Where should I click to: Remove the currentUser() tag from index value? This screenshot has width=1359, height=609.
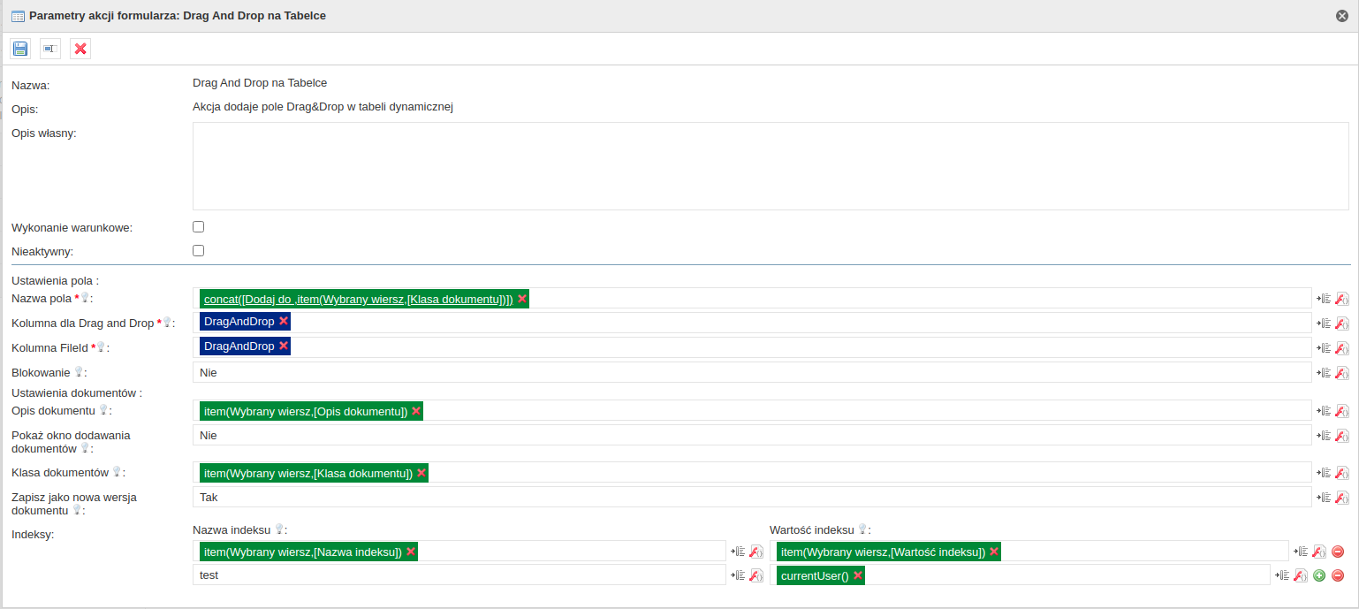(857, 575)
